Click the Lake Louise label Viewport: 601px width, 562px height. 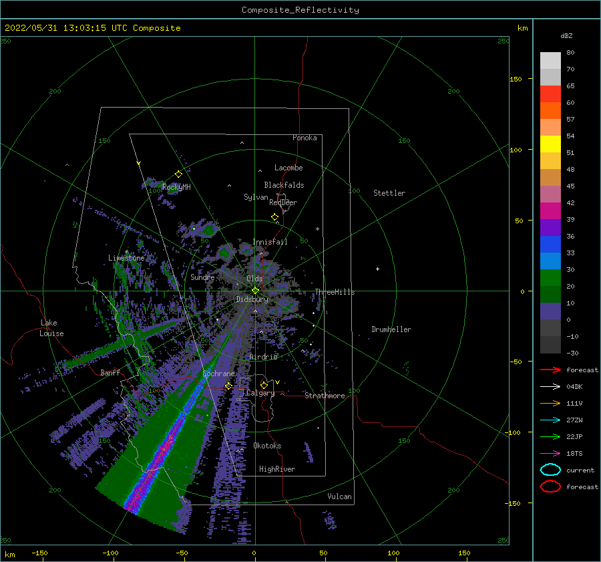point(52,328)
